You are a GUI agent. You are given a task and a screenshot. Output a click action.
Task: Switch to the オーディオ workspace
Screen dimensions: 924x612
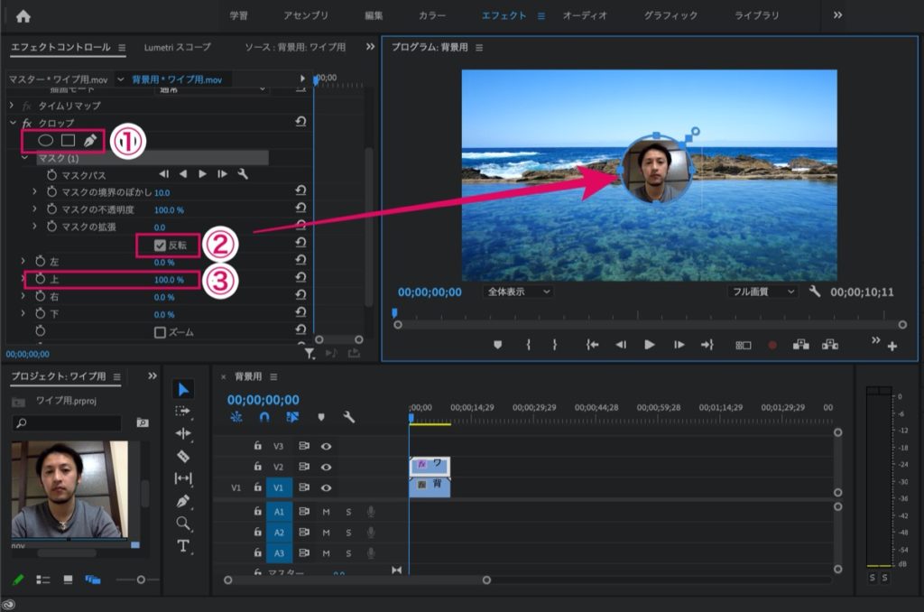tap(585, 15)
